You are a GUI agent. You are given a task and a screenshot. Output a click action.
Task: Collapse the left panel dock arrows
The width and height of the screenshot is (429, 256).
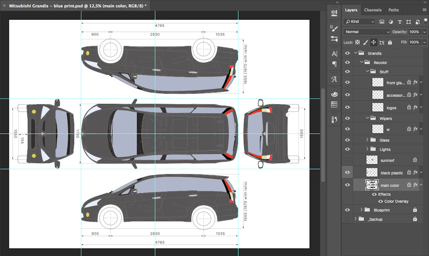[x=337, y=2]
